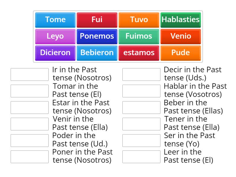Select the "estamos" tile
Viewport: 236px width, 177px height.
click(139, 53)
